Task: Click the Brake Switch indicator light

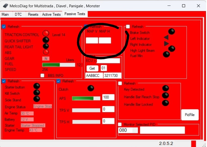Action: tap(172, 31)
